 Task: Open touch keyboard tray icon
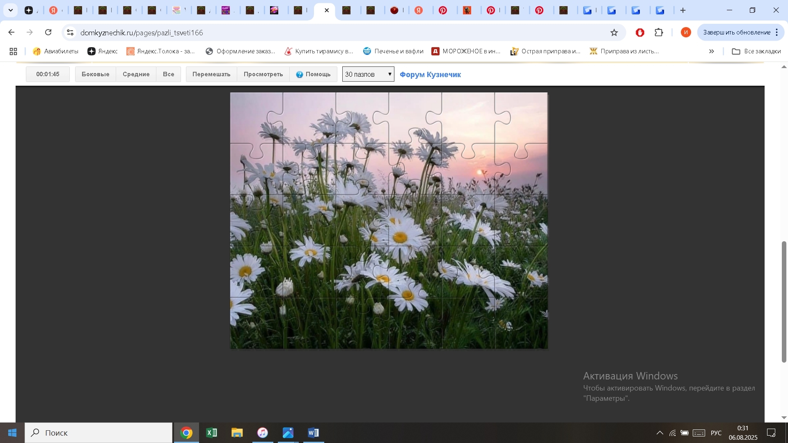pos(699,433)
